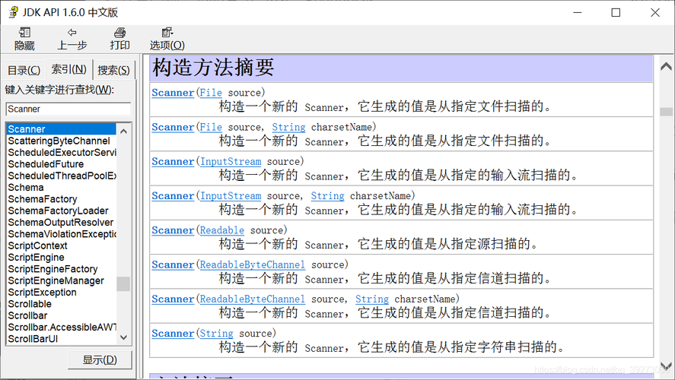Screen dimensions: 675x380
Task: Select ScriptEngineManager in the index list
Action: point(61,280)
